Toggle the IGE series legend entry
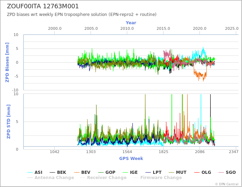Viewport: 242px width, 187px height. click(x=130, y=172)
